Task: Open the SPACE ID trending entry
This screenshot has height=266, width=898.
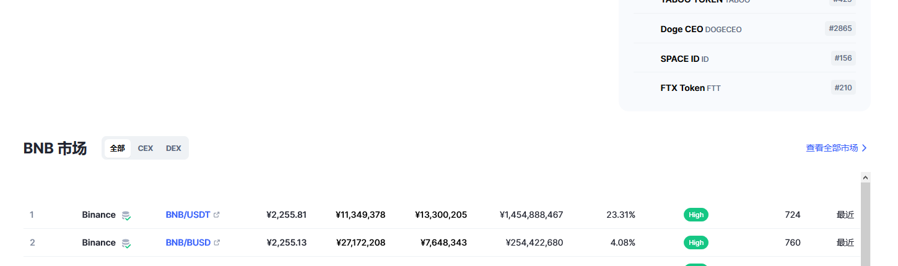Action: [745, 58]
